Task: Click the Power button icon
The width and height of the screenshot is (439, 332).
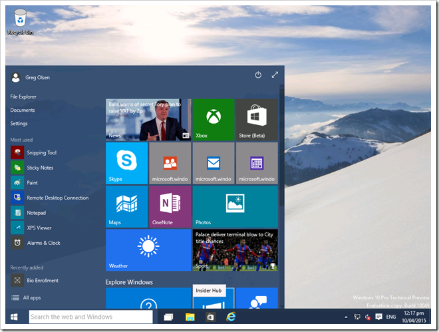Action: [258, 75]
